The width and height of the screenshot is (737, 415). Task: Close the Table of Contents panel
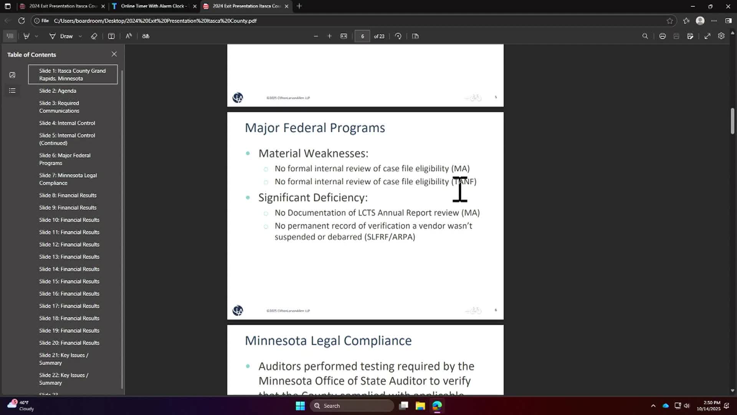(114, 54)
